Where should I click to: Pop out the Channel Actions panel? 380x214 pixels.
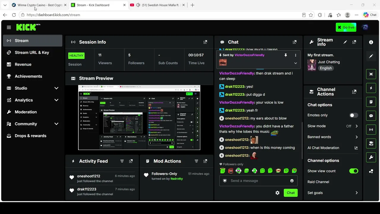coord(354,92)
